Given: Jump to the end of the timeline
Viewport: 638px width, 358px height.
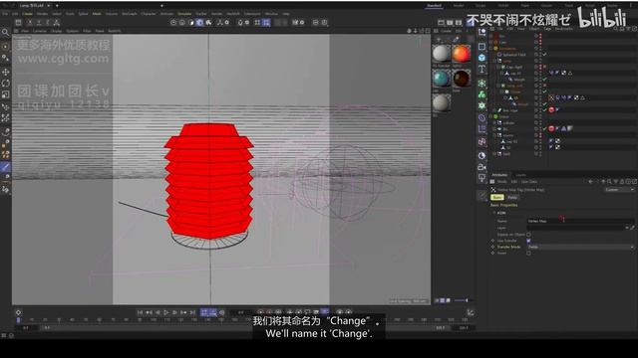Looking at the screenshot, I should tap(192, 312).
